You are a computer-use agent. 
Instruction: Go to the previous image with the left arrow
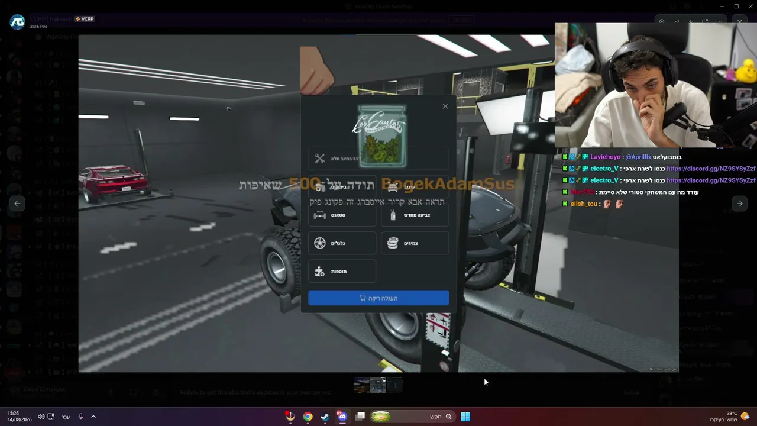[17, 204]
